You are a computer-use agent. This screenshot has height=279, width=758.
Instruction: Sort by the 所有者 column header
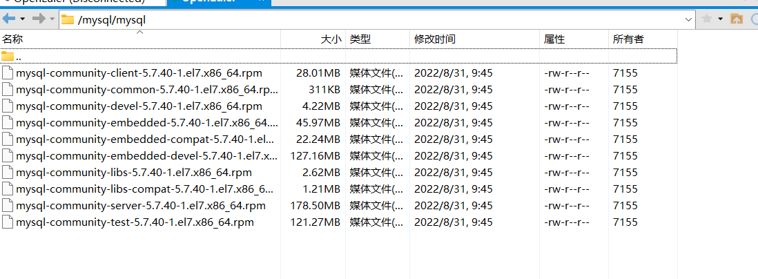pyautogui.click(x=643, y=39)
